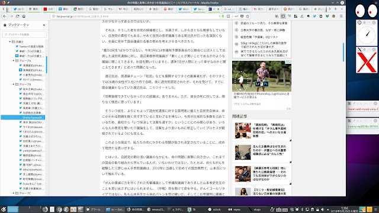Toggle bookmark star for this page

(248, 16)
